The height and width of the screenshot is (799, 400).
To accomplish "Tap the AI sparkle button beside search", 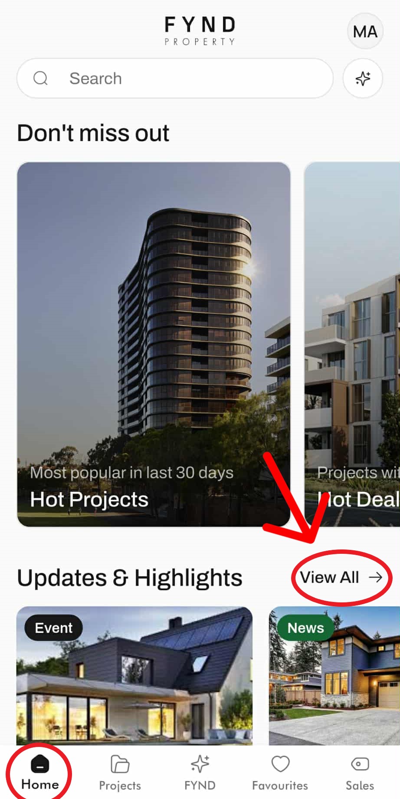I will pos(363,79).
